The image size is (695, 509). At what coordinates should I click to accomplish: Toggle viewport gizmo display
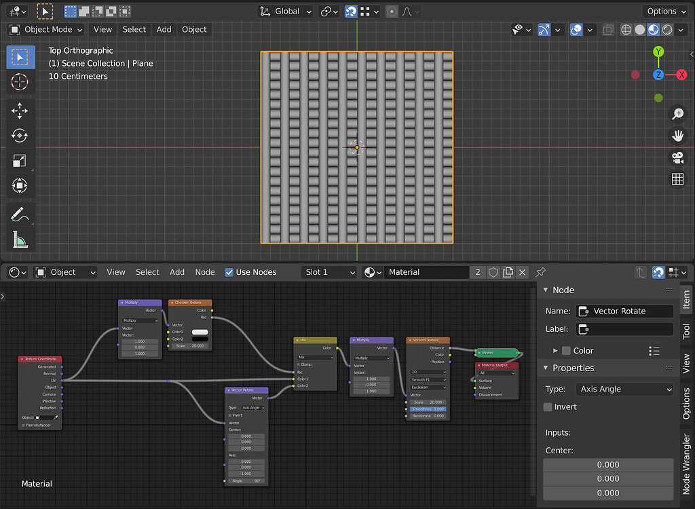[x=544, y=30]
